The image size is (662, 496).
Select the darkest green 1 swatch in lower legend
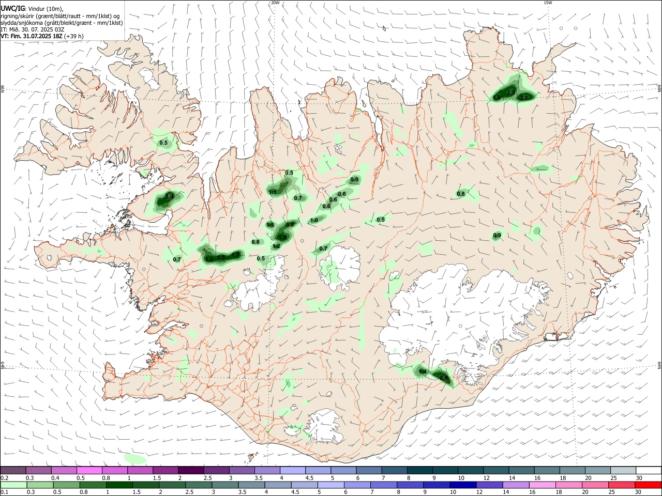click(119, 486)
